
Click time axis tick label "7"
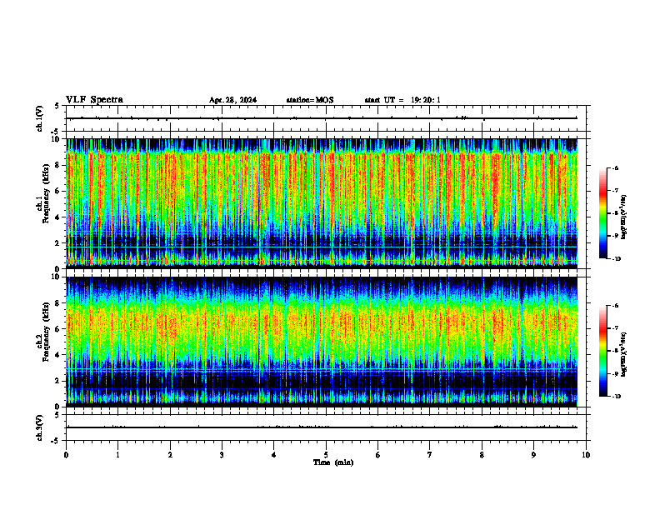[x=430, y=455]
